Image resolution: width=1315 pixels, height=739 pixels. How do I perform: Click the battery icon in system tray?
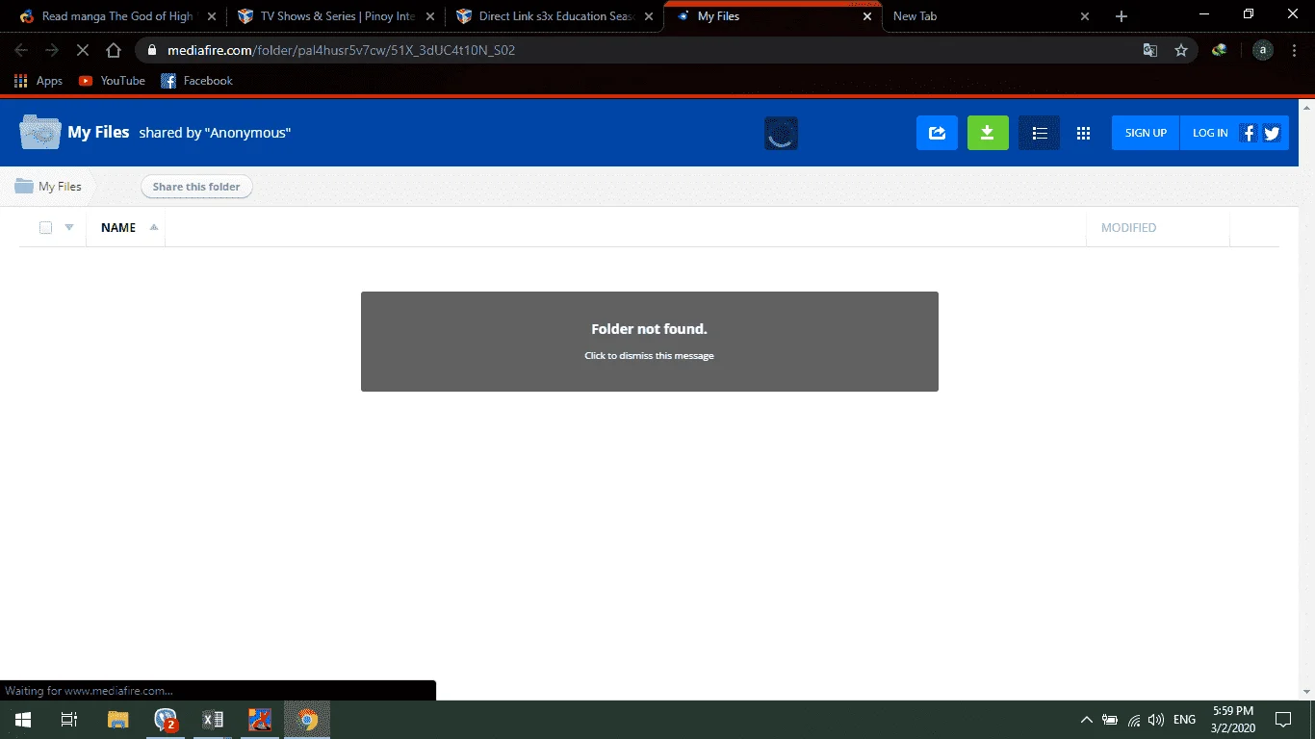pyautogui.click(x=1110, y=720)
